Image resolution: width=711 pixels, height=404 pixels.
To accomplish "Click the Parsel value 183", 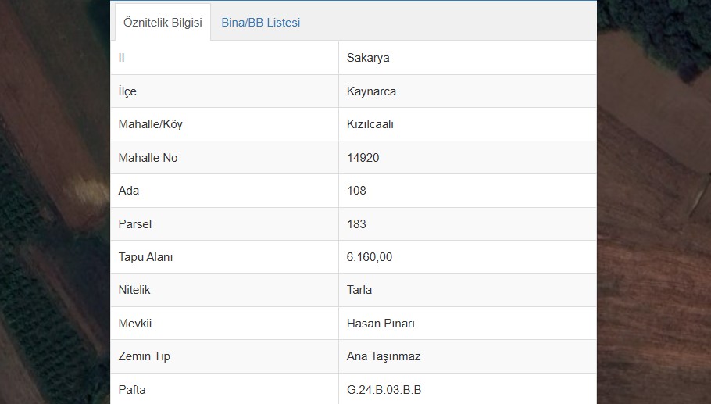I will tap(356, 224).
